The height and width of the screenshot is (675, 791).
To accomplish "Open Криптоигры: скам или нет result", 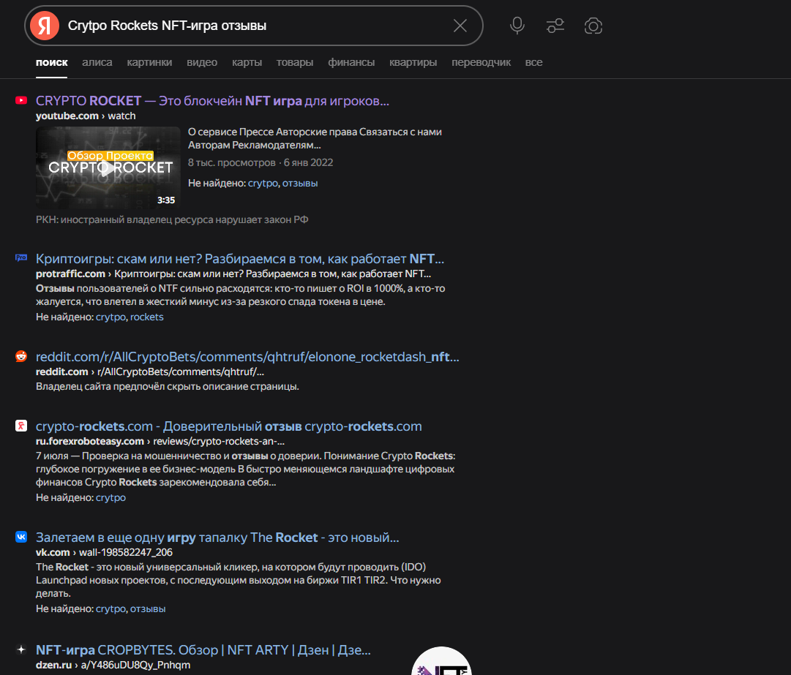I will [x=239, y=259].
